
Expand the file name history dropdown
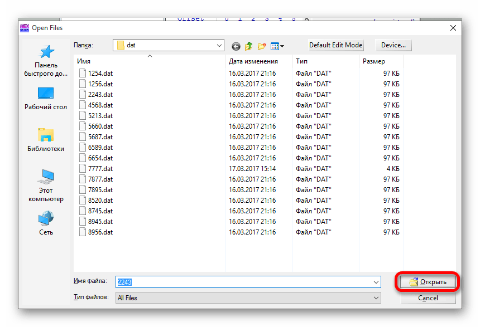click(x=376, y=282)
